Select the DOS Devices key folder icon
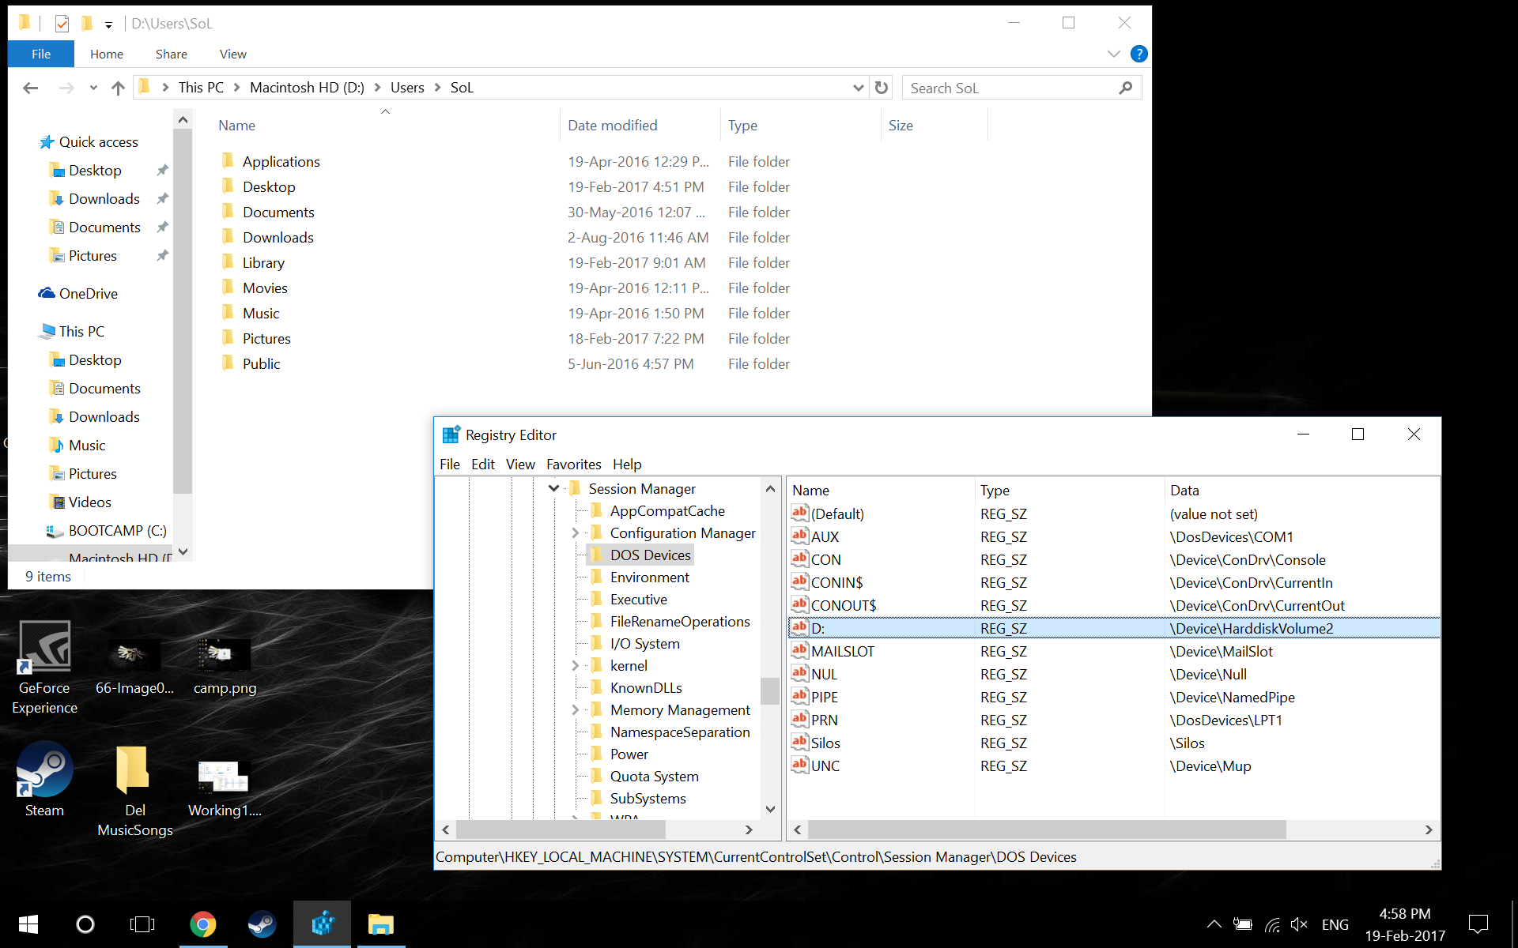The height and width of the screenshot is (948, 1518). pos(597,555)
